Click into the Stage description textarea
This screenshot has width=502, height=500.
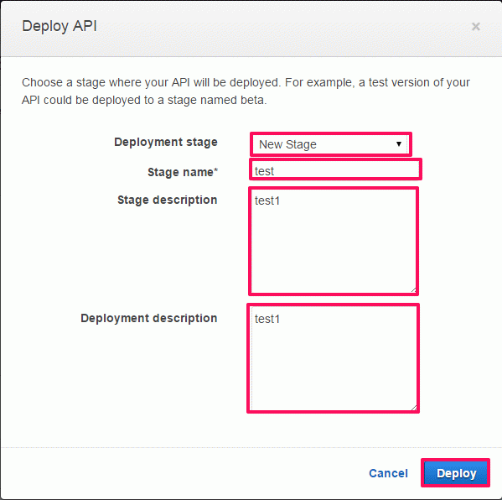pyautogui.click(x=334, y=241)
